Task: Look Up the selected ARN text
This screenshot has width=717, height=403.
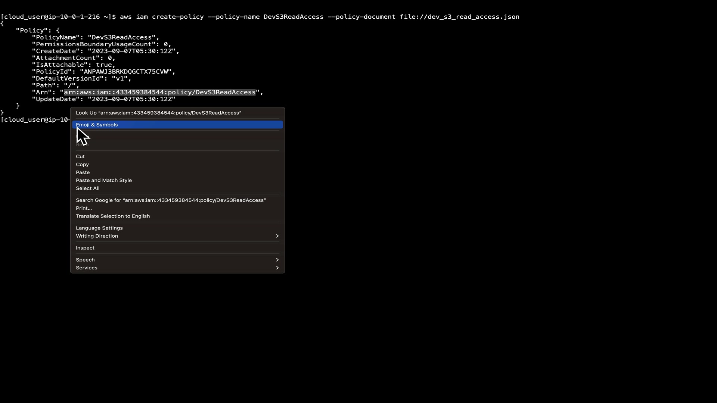Action: (158, 113)
